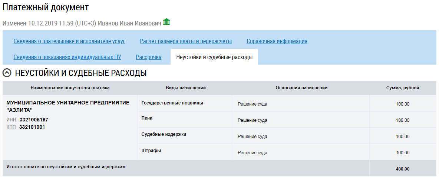Collapse the Неустойки и судебные расходы section

pos(7,73)
